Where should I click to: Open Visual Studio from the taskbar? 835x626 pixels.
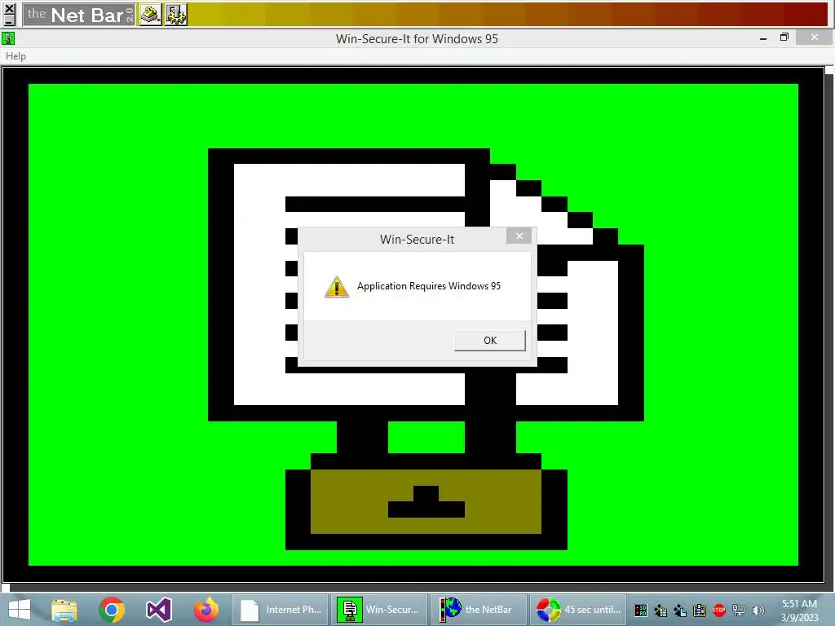click(159, 610)
